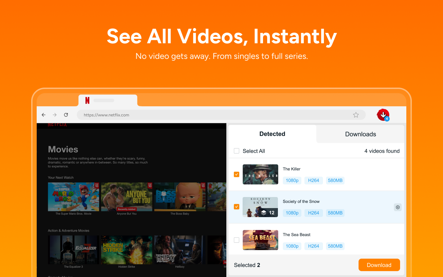Click the 580MB tag for The Killer
The image size is (443, 277).
click(x=335, y=180)
